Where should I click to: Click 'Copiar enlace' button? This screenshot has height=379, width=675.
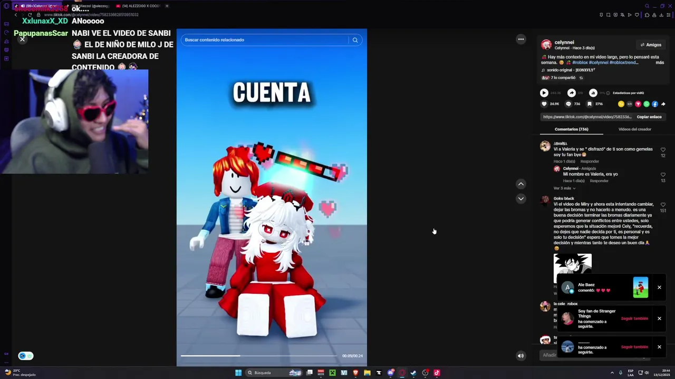tap(649, 117)
